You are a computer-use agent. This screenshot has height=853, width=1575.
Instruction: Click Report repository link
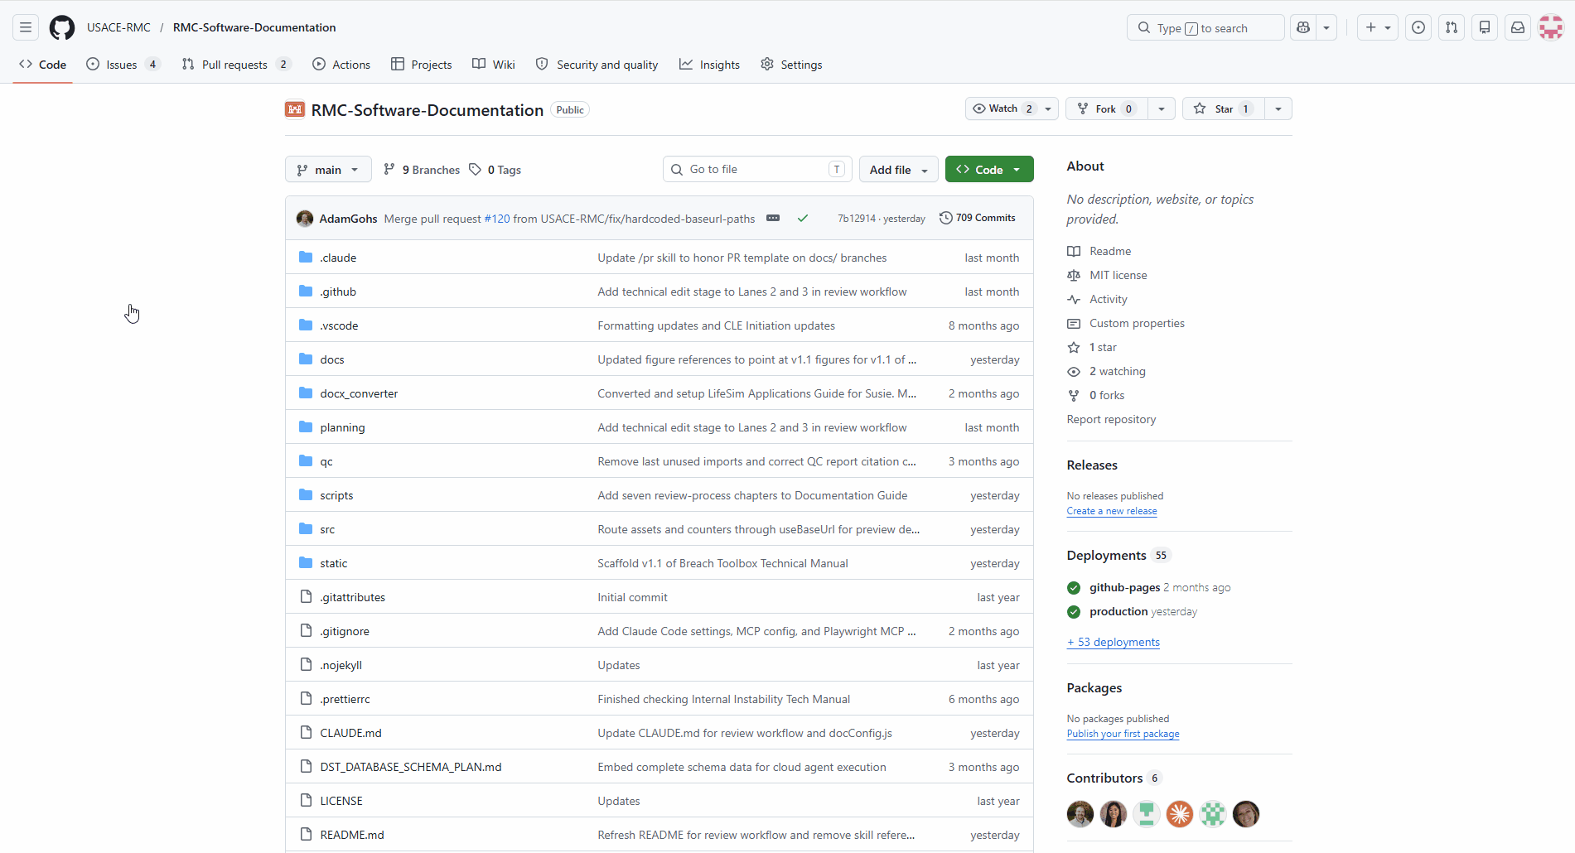(x=1111, y=419)
